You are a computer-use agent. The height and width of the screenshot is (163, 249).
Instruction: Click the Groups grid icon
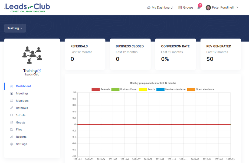click(x=180, y=8)
